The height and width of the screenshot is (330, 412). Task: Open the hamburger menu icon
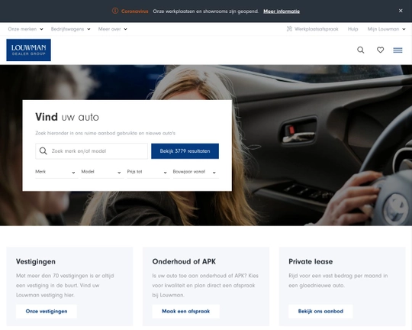point(398,50)
